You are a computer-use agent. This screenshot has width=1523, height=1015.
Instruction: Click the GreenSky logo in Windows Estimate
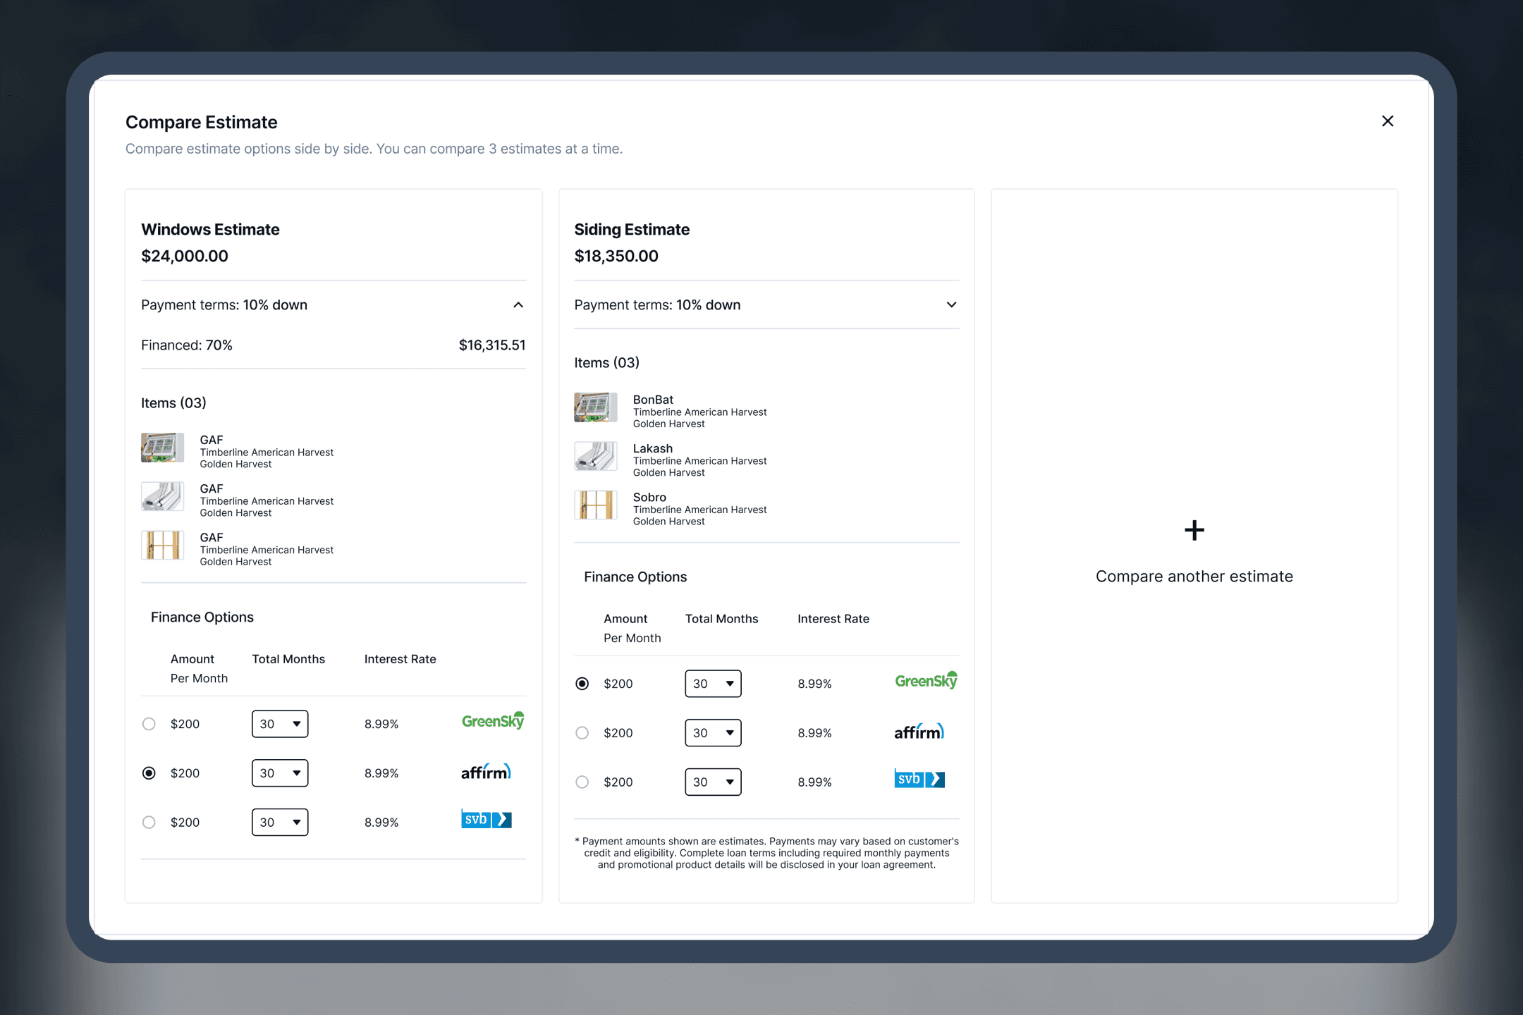pyautogui.click(x=493, y=720)
